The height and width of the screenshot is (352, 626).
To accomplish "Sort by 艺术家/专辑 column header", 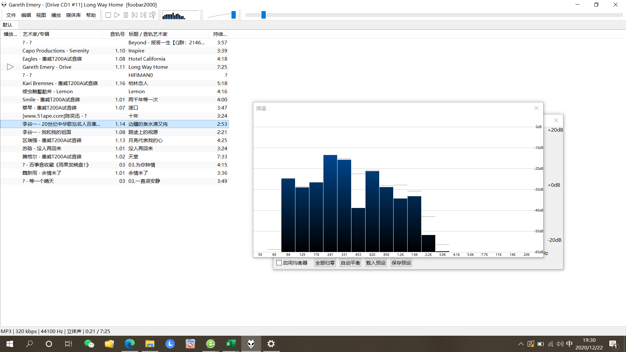I will [x=61, y=34].
